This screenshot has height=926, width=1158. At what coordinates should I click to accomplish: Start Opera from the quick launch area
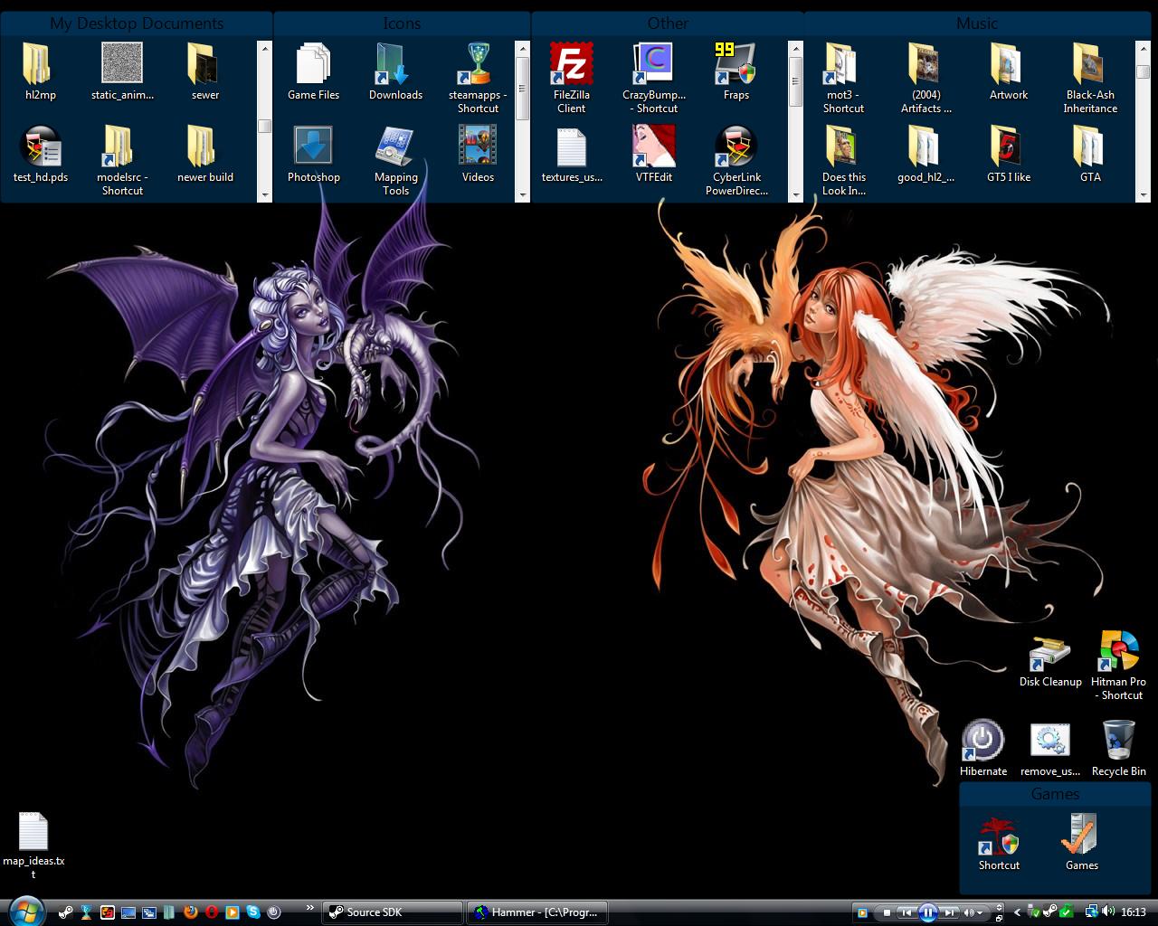click(211, 912)
